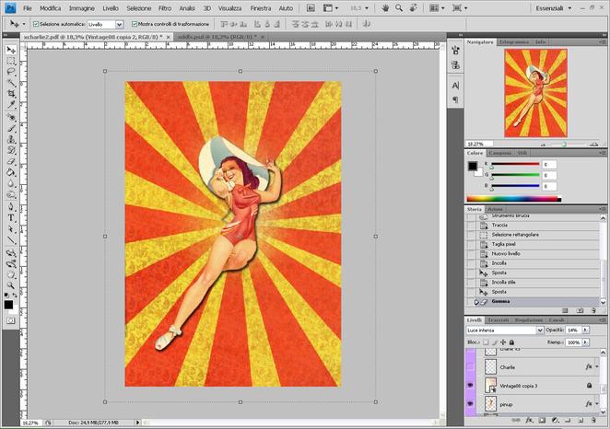Select the Crop tool
Viewport: 610px width, 429px height.
coord(11,94)
